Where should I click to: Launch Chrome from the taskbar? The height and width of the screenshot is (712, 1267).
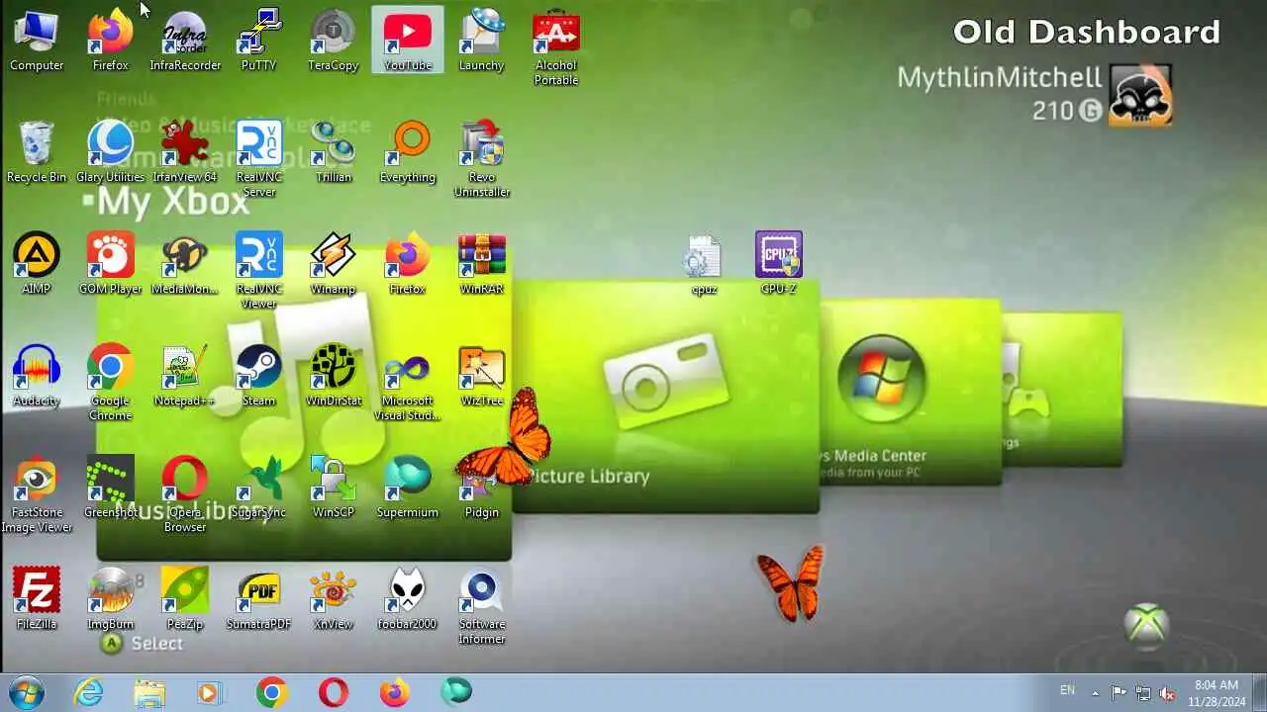click(271, 692)
